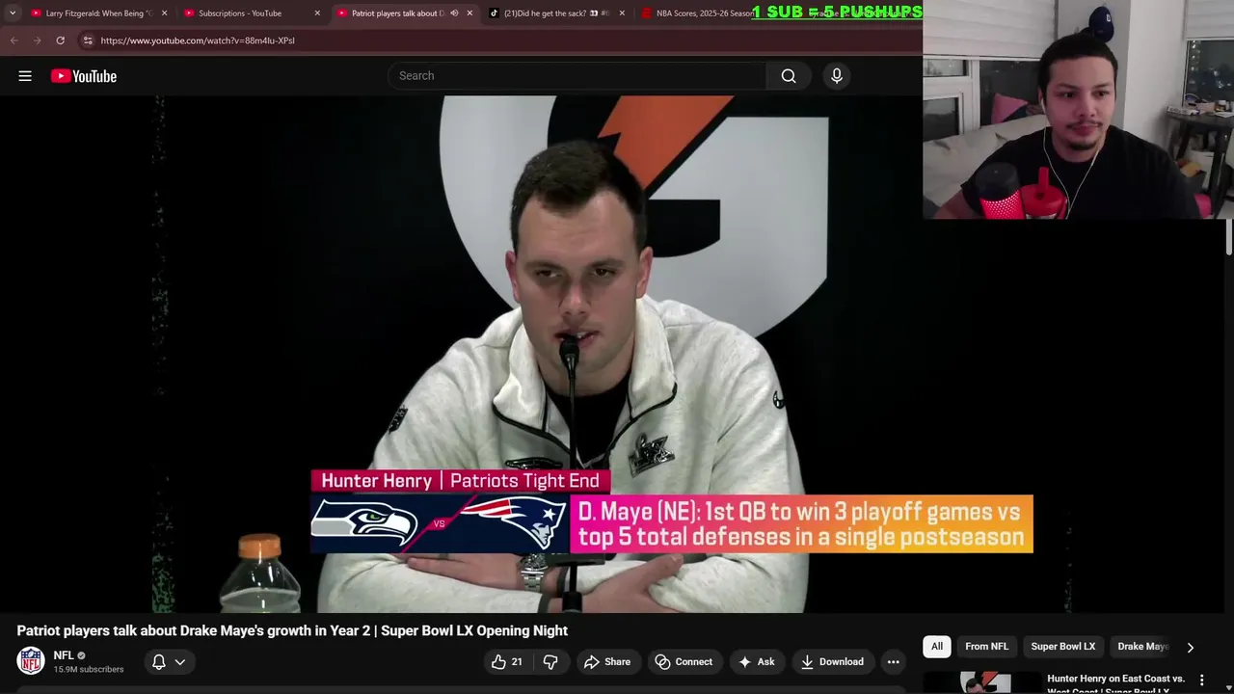Reload the page with refresh icon
Image resolution: width=1234 pixels, height=694 pixels.
tap(60, 40)
